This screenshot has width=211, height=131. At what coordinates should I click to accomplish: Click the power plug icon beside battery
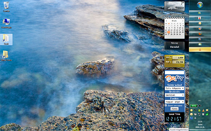click(x=200, y=106)
